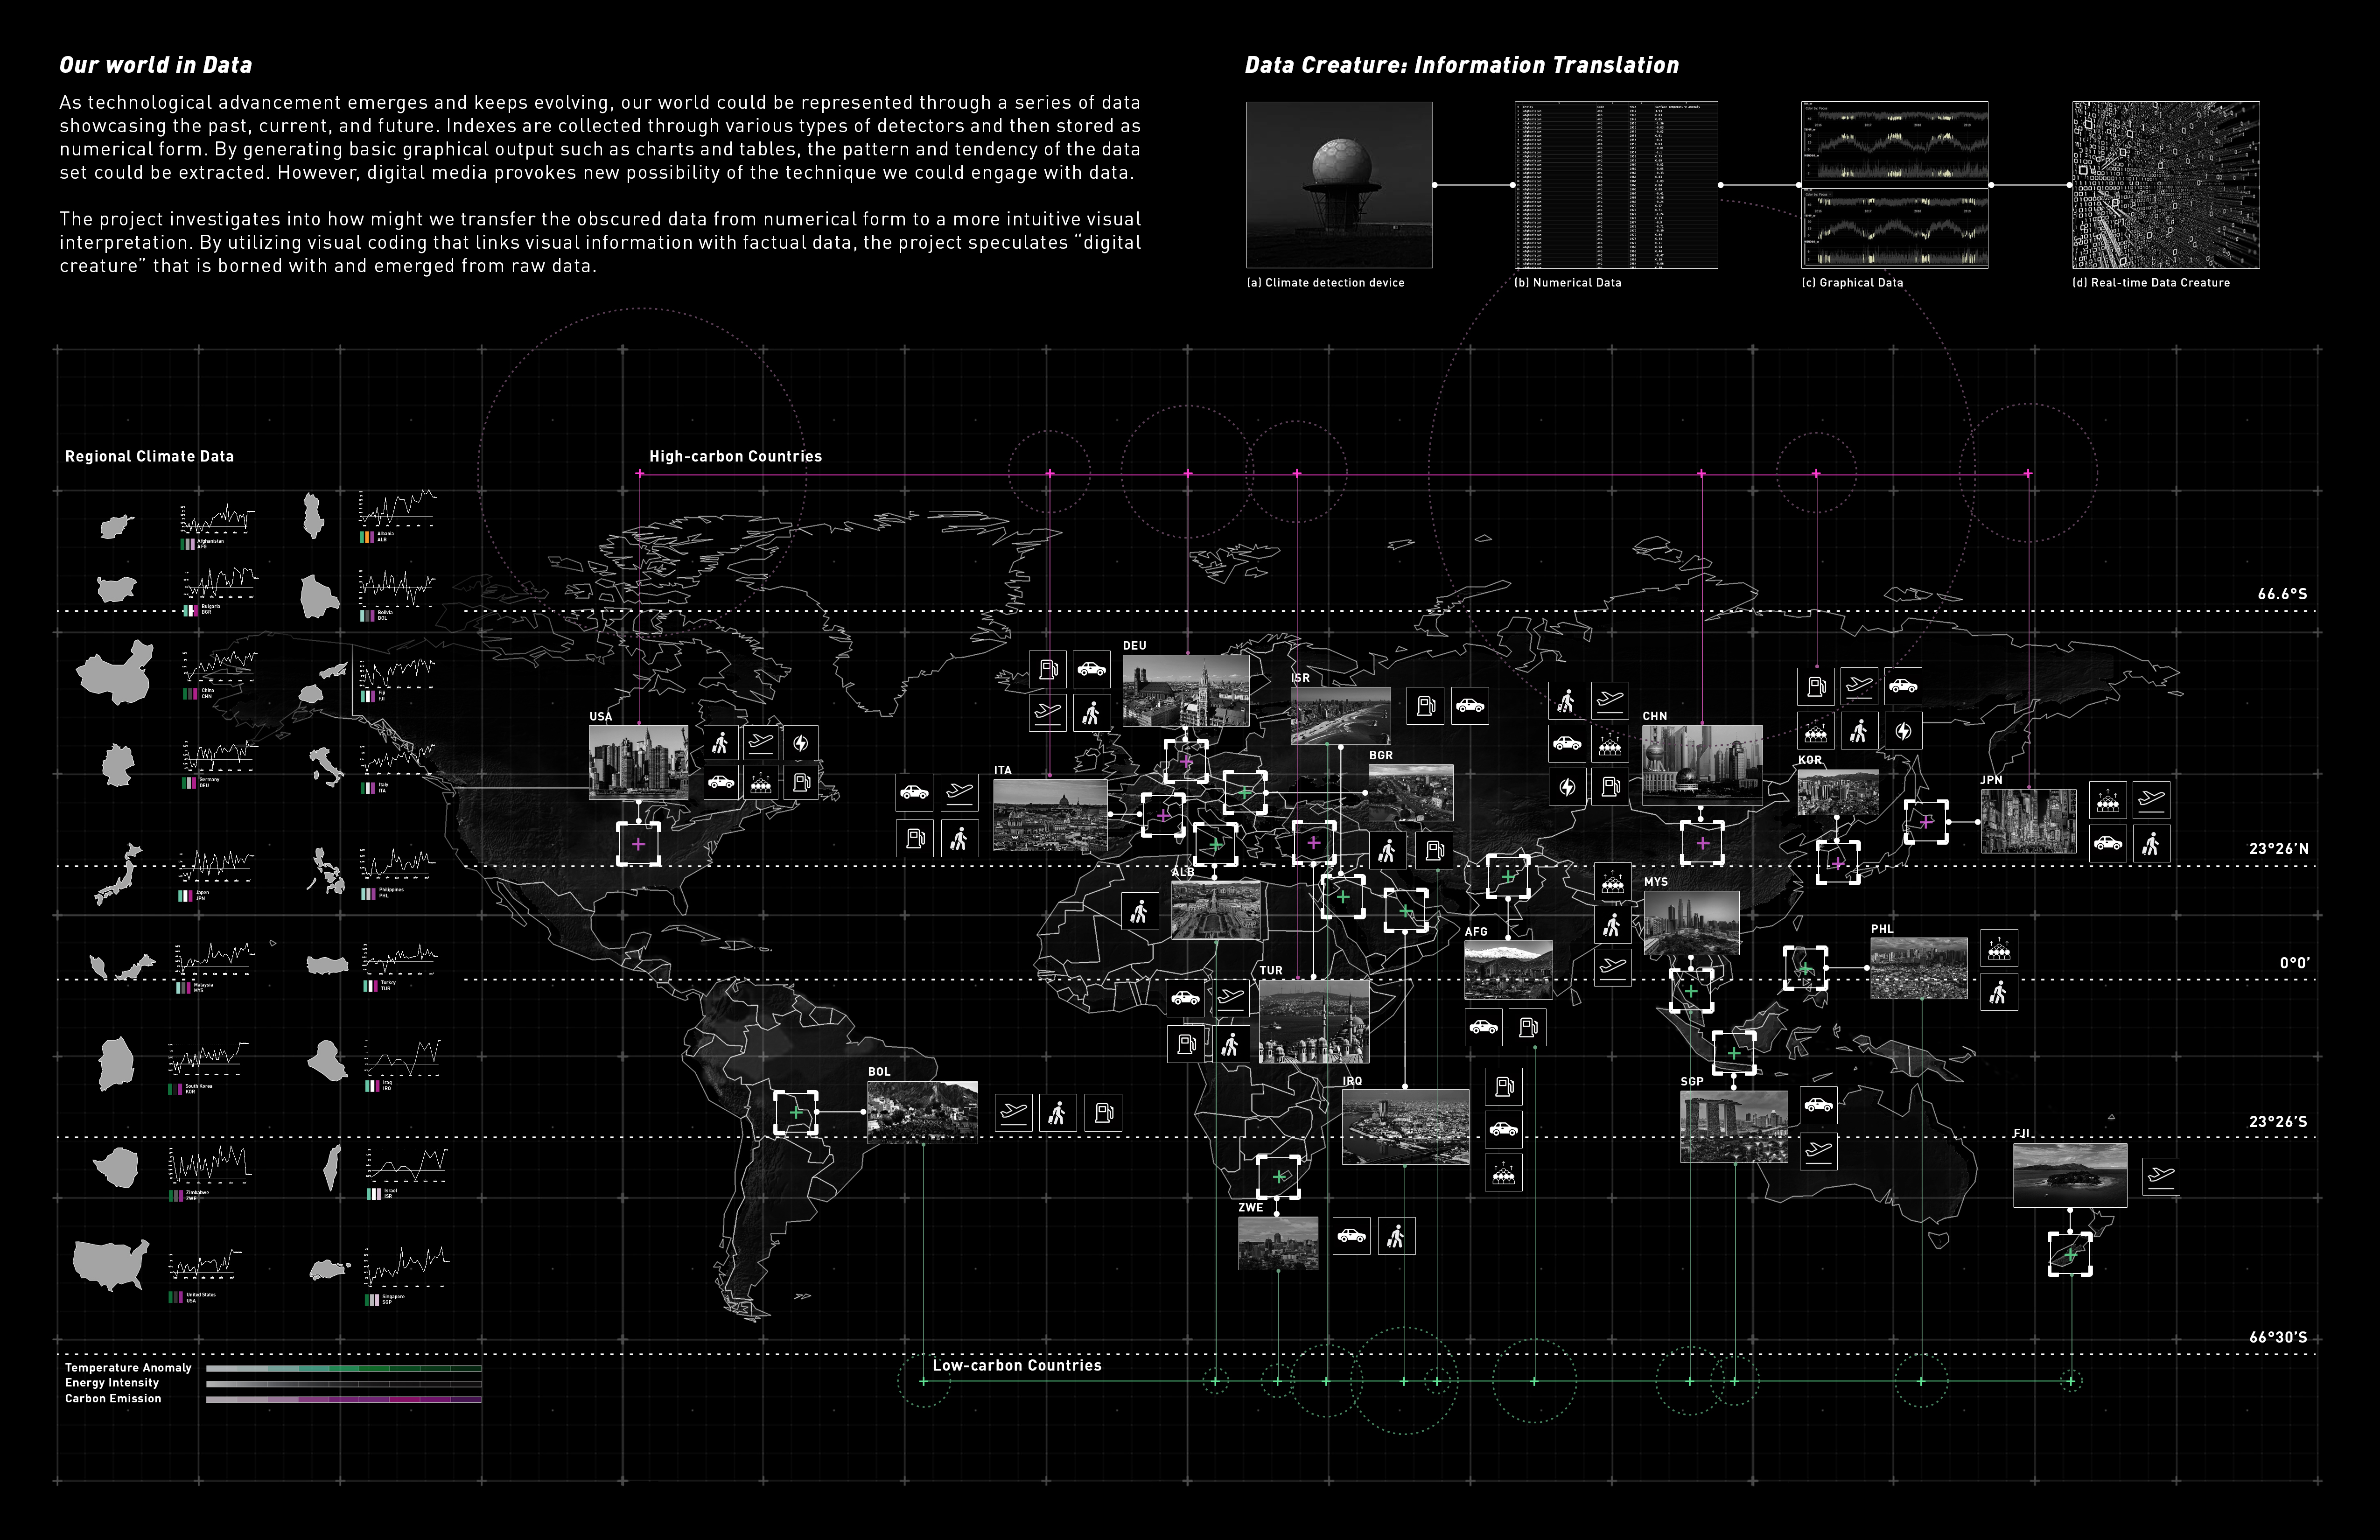Open the Real-time Data Creature image
This screenshot has width=2380, height=1540.
pos(2165,185)
